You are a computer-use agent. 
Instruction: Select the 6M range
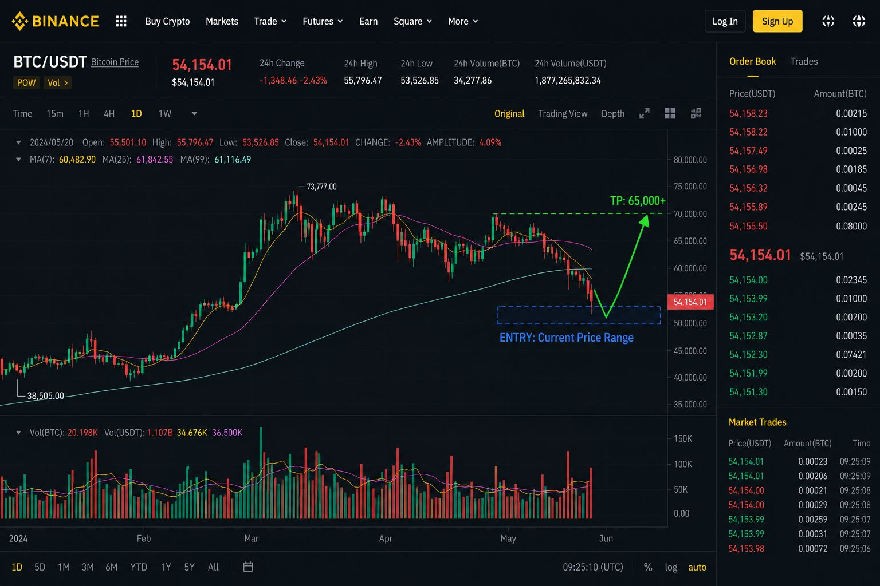pyautogui.click(x=112, y=567)
